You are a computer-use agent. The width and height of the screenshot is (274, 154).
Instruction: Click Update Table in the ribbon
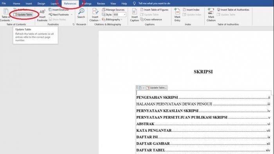[23, 14]
